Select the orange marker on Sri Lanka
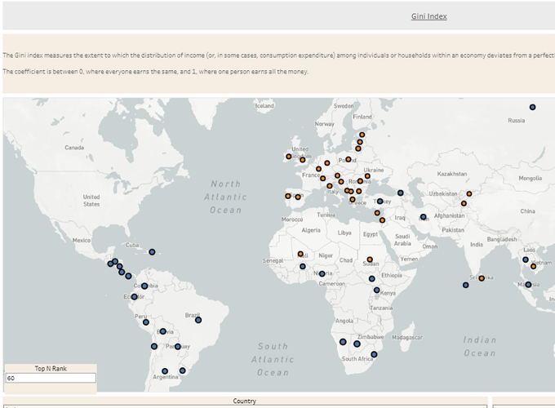Image resolution: width=555 pixels, height=408 pixels. tap(482, 278)
